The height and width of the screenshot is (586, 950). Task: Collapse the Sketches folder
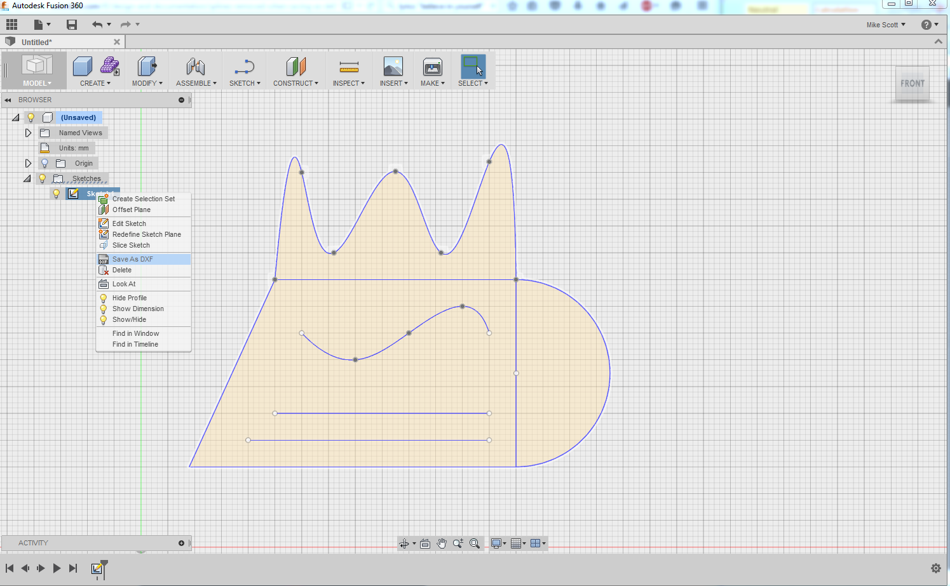coord(27,178)
